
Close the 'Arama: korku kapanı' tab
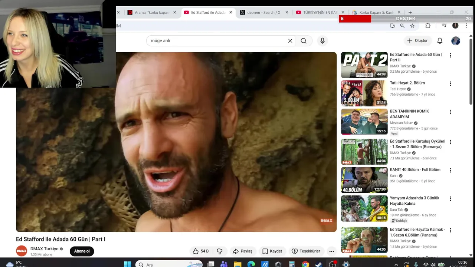coord(175,12)
